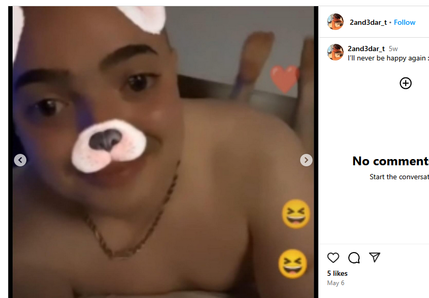Click the No comments heading

click(x=390, y=161)
